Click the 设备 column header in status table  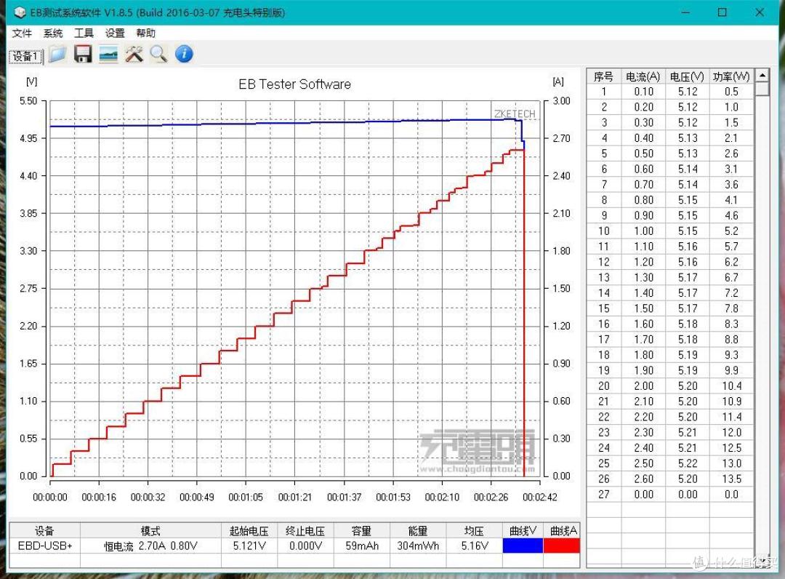(x=44, y=530)
